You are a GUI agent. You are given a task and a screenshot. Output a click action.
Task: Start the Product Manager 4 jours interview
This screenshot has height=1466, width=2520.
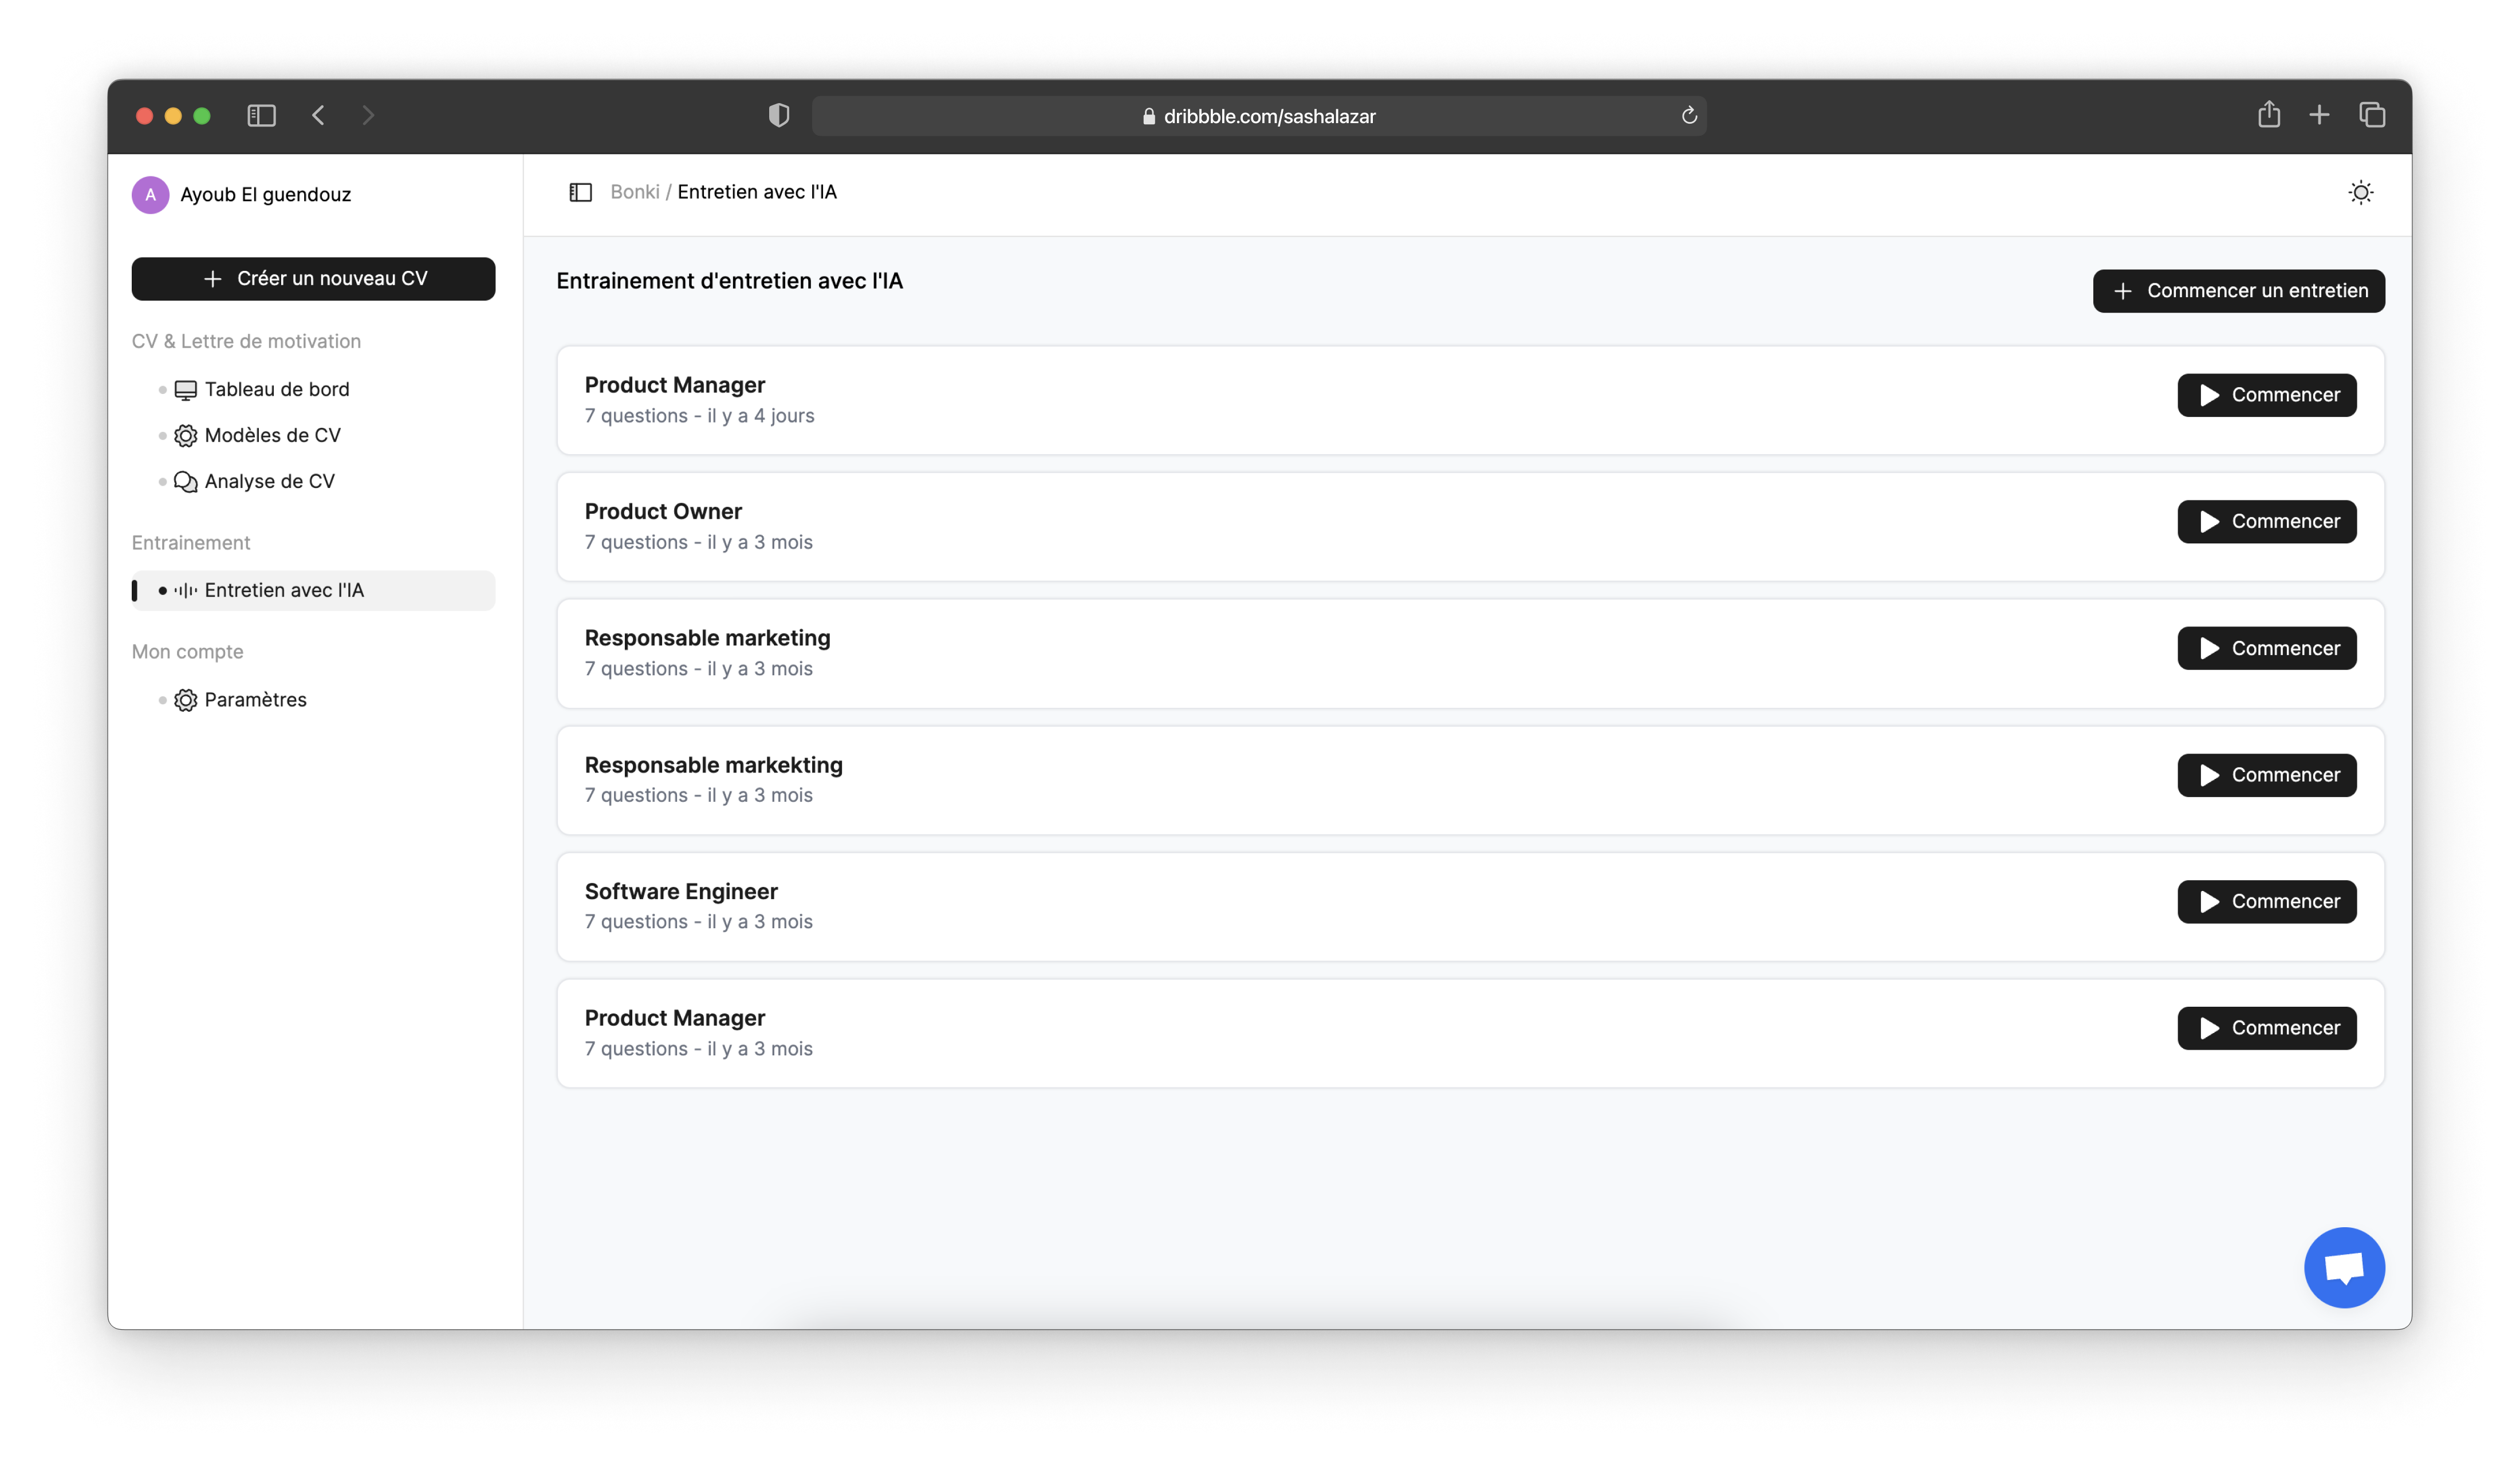pyautogui.click(x=2267, y=395)
